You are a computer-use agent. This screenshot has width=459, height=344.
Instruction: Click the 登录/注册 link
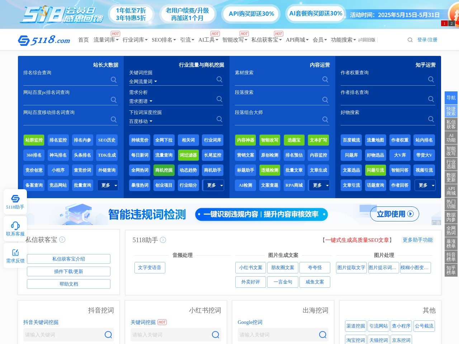click(x=427, y=40)
